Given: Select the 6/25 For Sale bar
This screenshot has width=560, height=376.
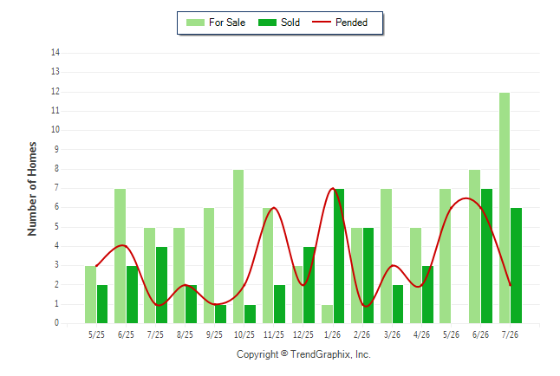Looking at the screenshot, I should [x=120, y=256].
